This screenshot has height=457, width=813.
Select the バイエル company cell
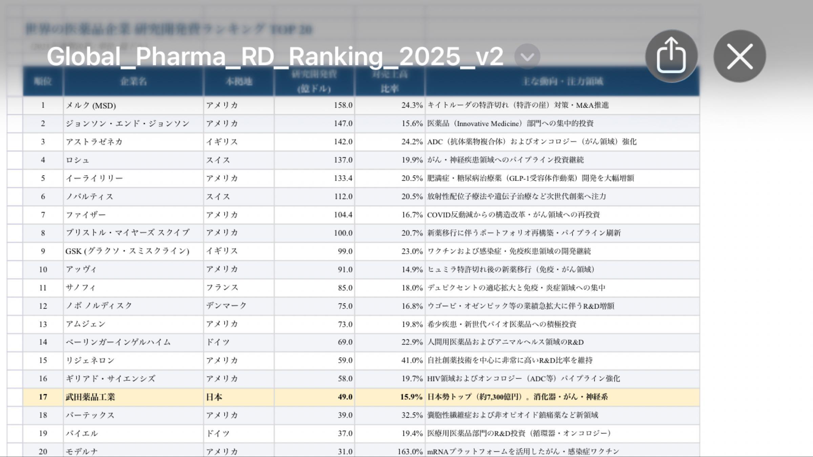click(x=133, y=434)
